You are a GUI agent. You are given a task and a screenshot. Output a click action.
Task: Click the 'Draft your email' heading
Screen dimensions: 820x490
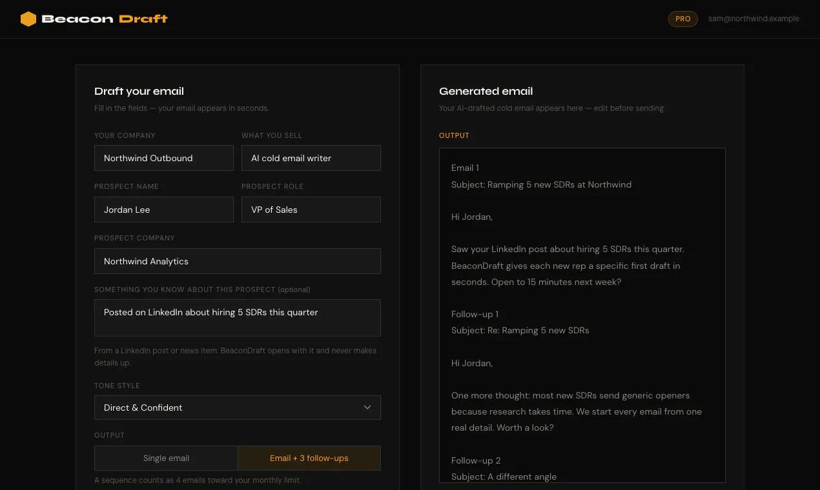139,91
